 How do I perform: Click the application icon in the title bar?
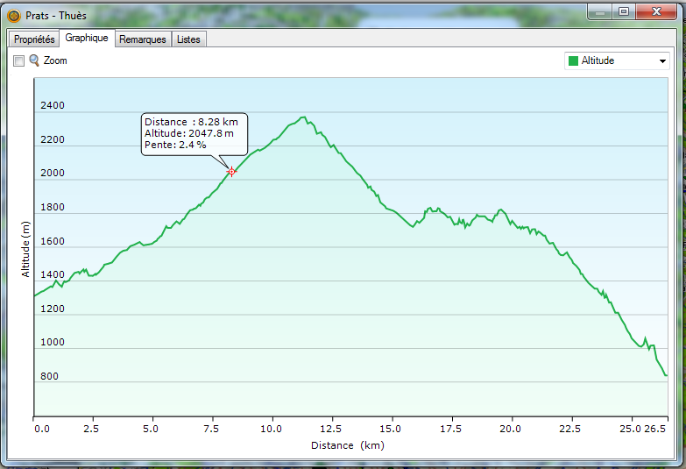click(13, 15)
